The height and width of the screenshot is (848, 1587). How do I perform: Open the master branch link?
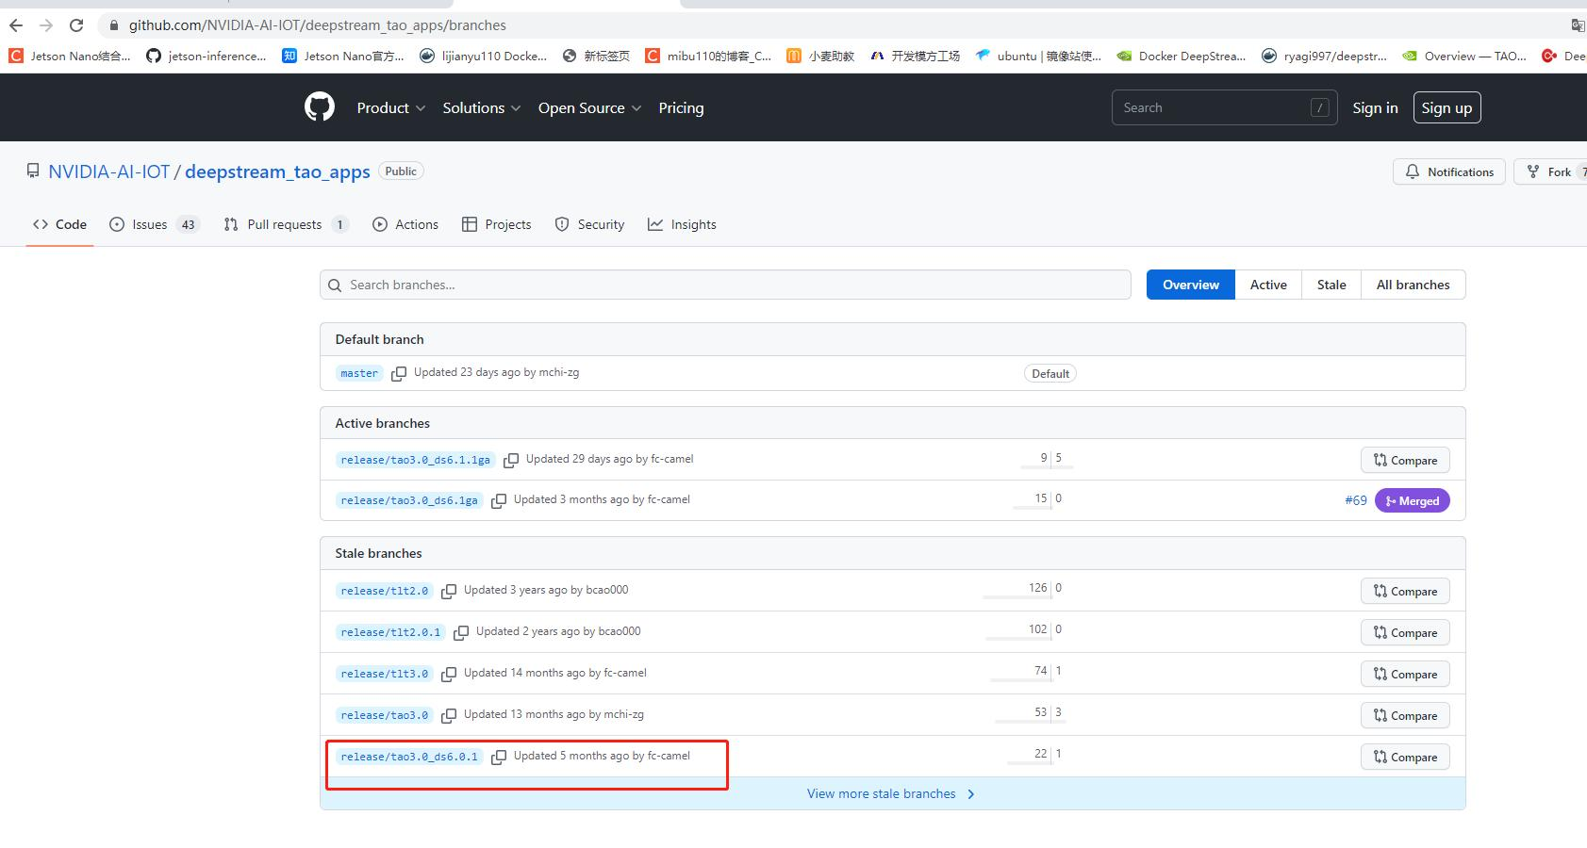tap(359, 373)
